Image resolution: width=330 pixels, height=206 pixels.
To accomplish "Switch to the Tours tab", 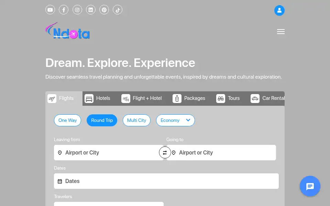I will click(228, 99).
